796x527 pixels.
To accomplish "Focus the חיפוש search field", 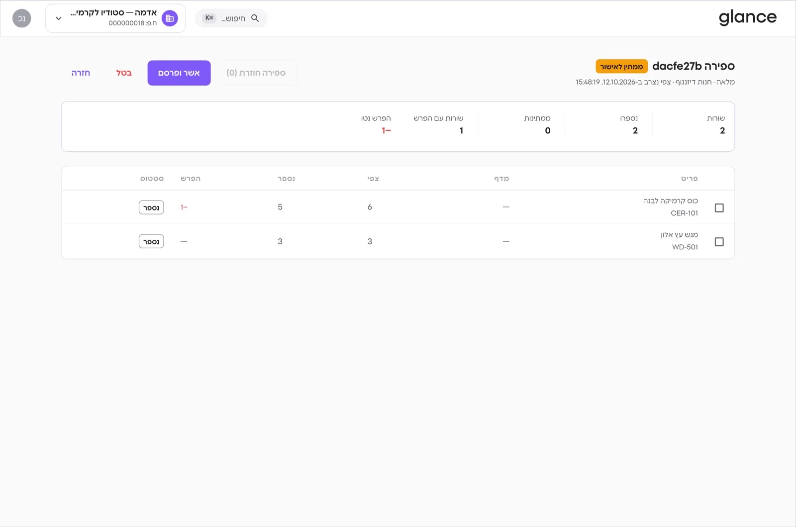I will (231, 18).
